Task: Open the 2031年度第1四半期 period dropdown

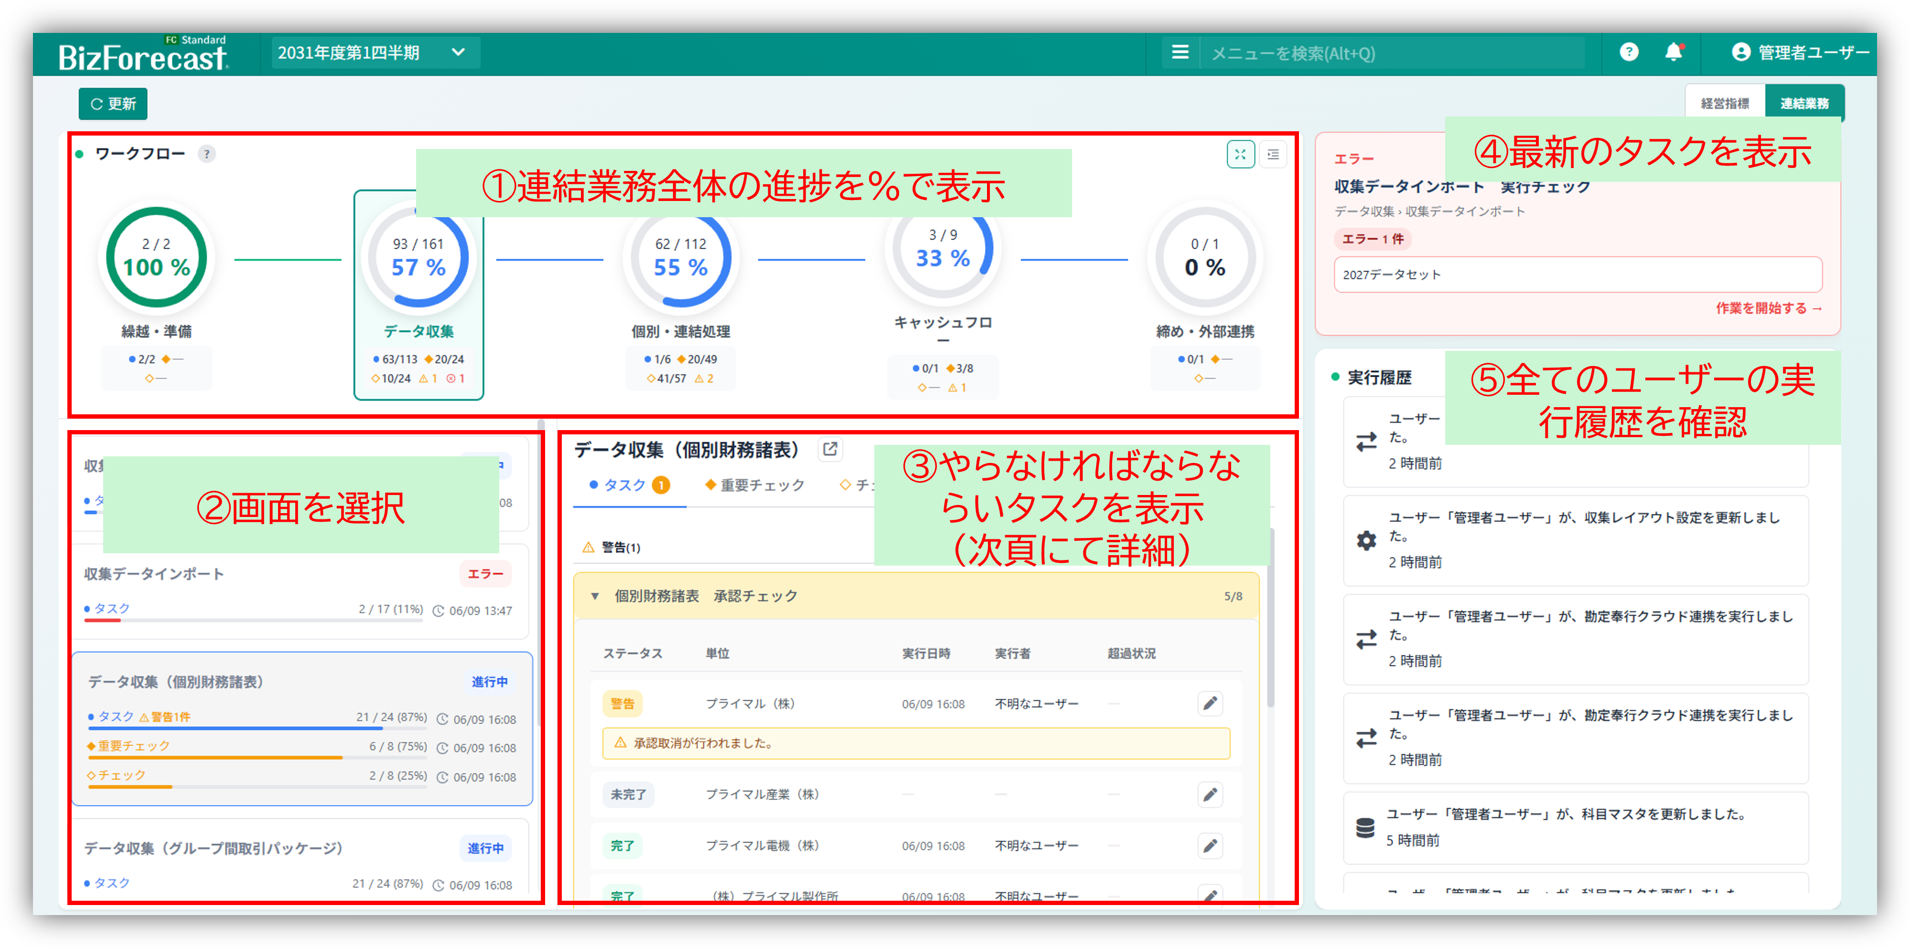Action: pyautogui.click(x=375, y=53)
